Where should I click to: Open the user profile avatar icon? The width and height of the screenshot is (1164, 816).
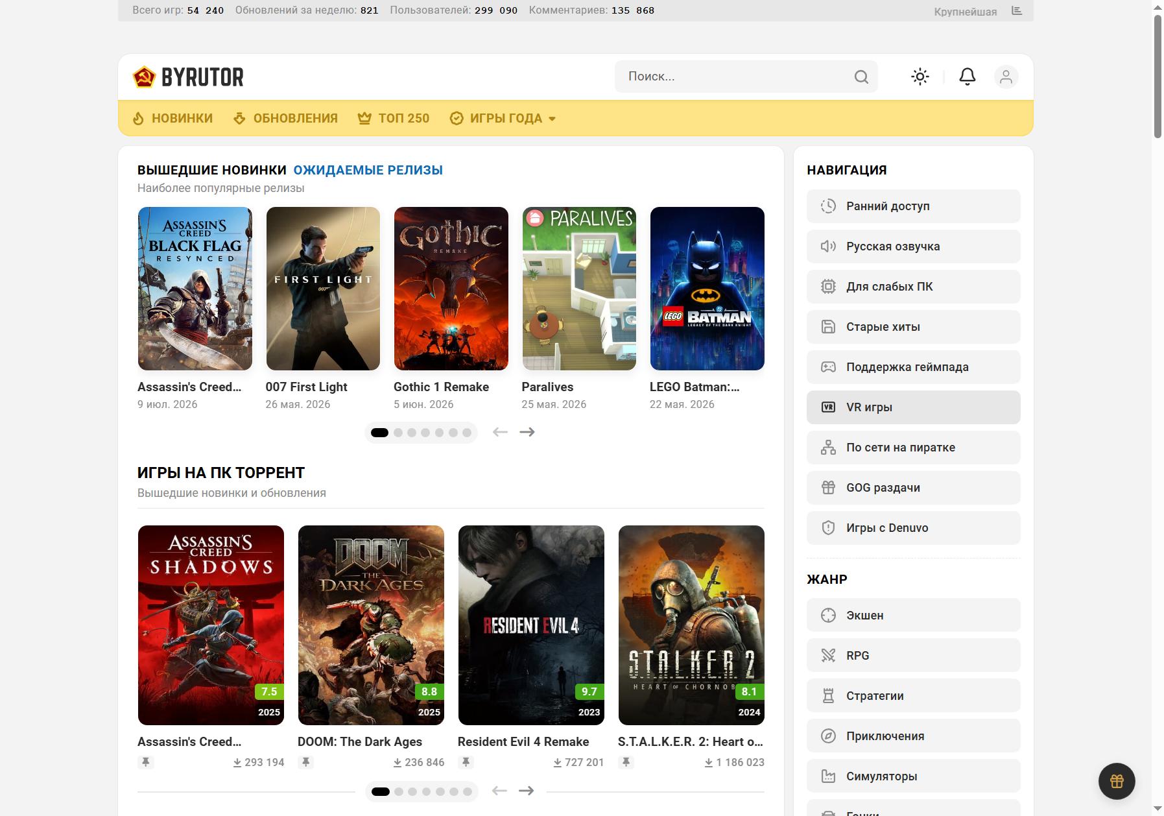click(x=1006, y=77)
